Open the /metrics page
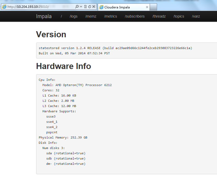This screenshot has height=175, width=217. click(110, 16)
